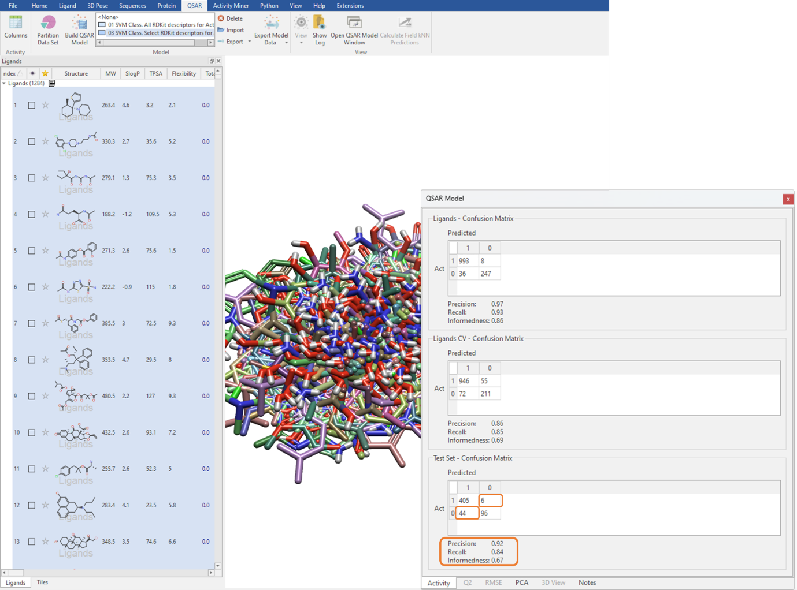797x590 pixels.
Task: Check the box for ligand 12
Action: point(32,505)
